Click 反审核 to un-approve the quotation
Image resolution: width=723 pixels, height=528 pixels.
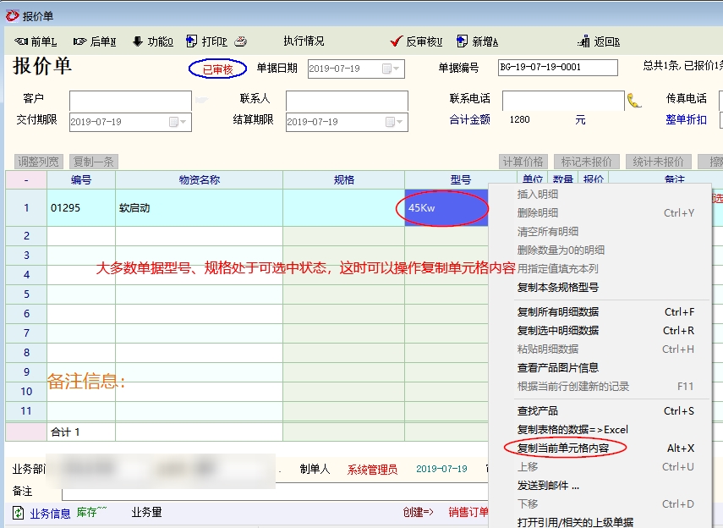point(416,41)
